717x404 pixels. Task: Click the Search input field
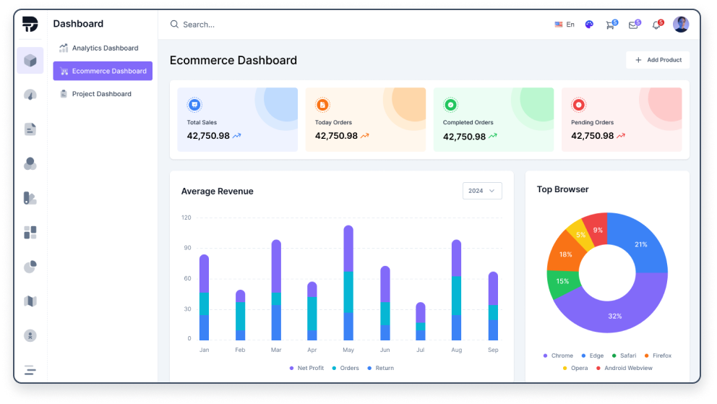click(x=289, y=25)
